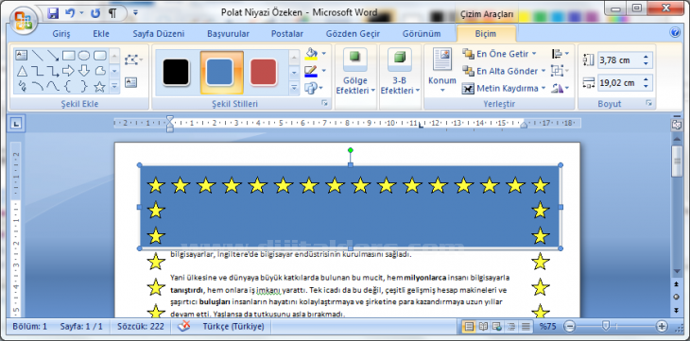The height and width of the screenshot is (341, 690).
Task: Click the Türkçe (Türkiye) language indicator
Action: [233, 327]
